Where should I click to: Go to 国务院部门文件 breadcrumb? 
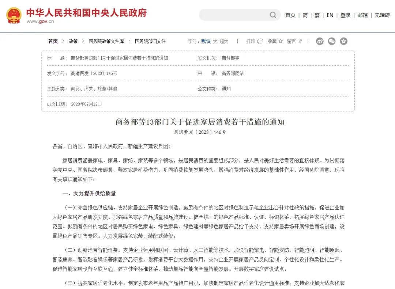pyautogui.click(x=150, y=41)
